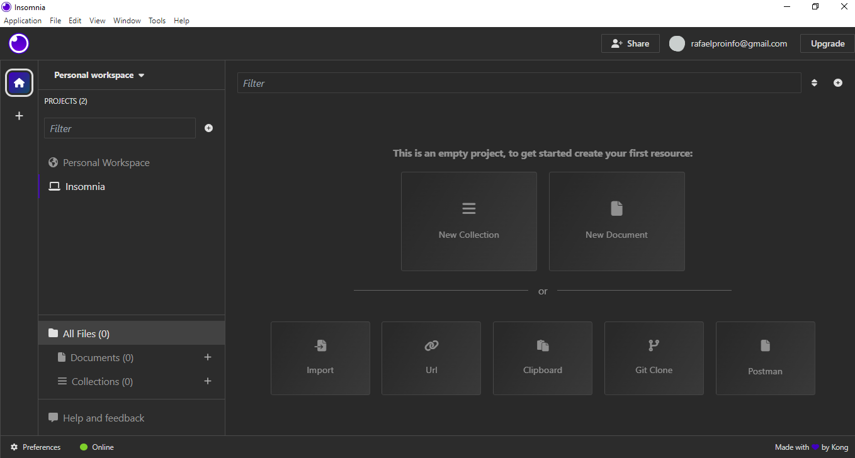Viewport: 855px width, 458px height.
Task: Open the sort order control
Action: pos(814,83)
